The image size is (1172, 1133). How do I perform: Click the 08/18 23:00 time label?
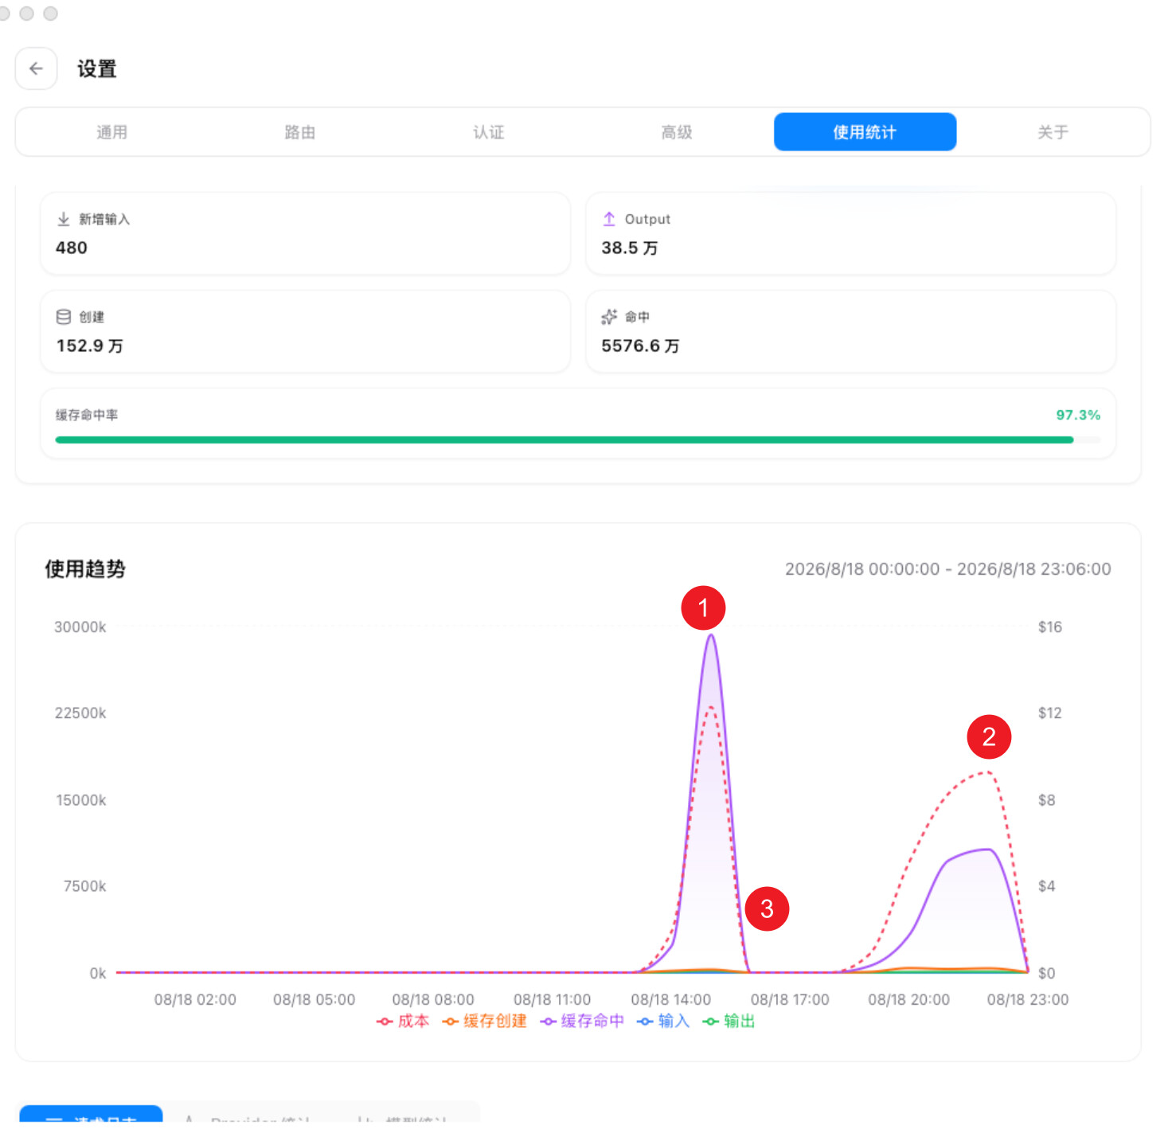[1028, 999]
